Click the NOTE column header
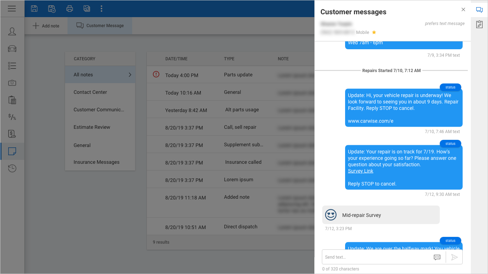 283,59
